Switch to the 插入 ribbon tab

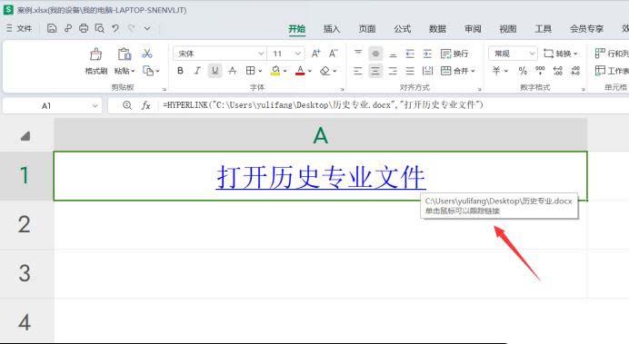coord(332,29)
